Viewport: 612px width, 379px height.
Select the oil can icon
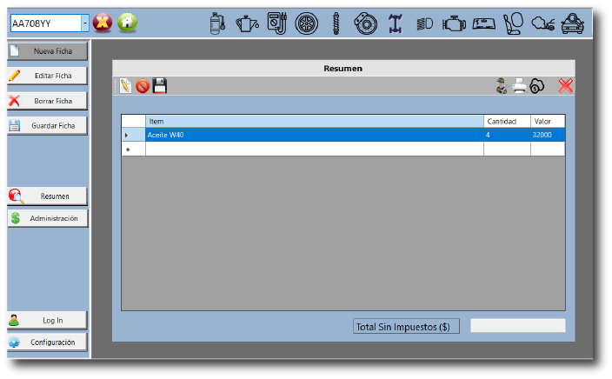tap(248, 23)
